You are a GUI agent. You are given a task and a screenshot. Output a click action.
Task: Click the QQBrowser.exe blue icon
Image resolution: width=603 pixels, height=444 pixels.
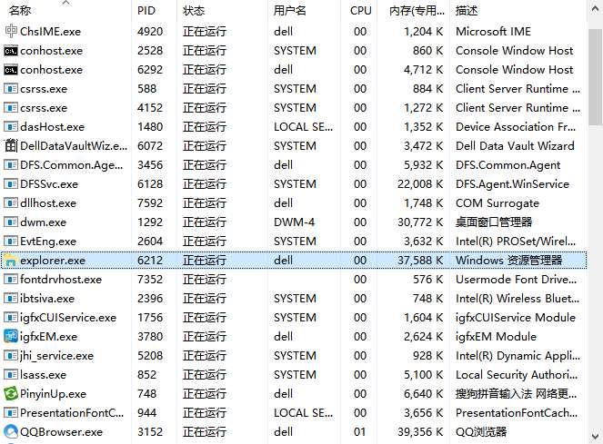pyautogui.click(x=11, y=431)
